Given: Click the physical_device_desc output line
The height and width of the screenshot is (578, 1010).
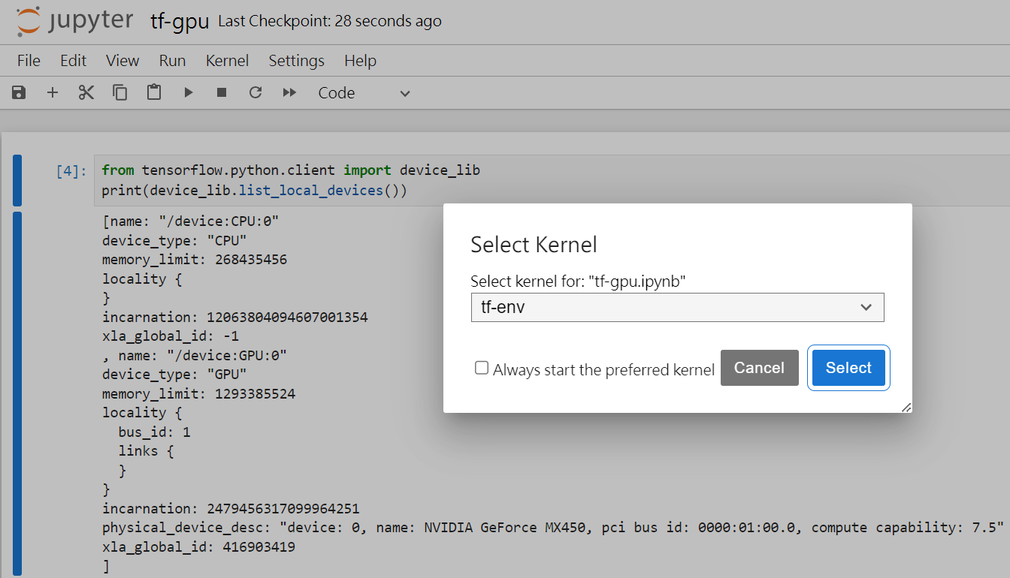Looking at the screenshot, I should click(x=553, y=528).
